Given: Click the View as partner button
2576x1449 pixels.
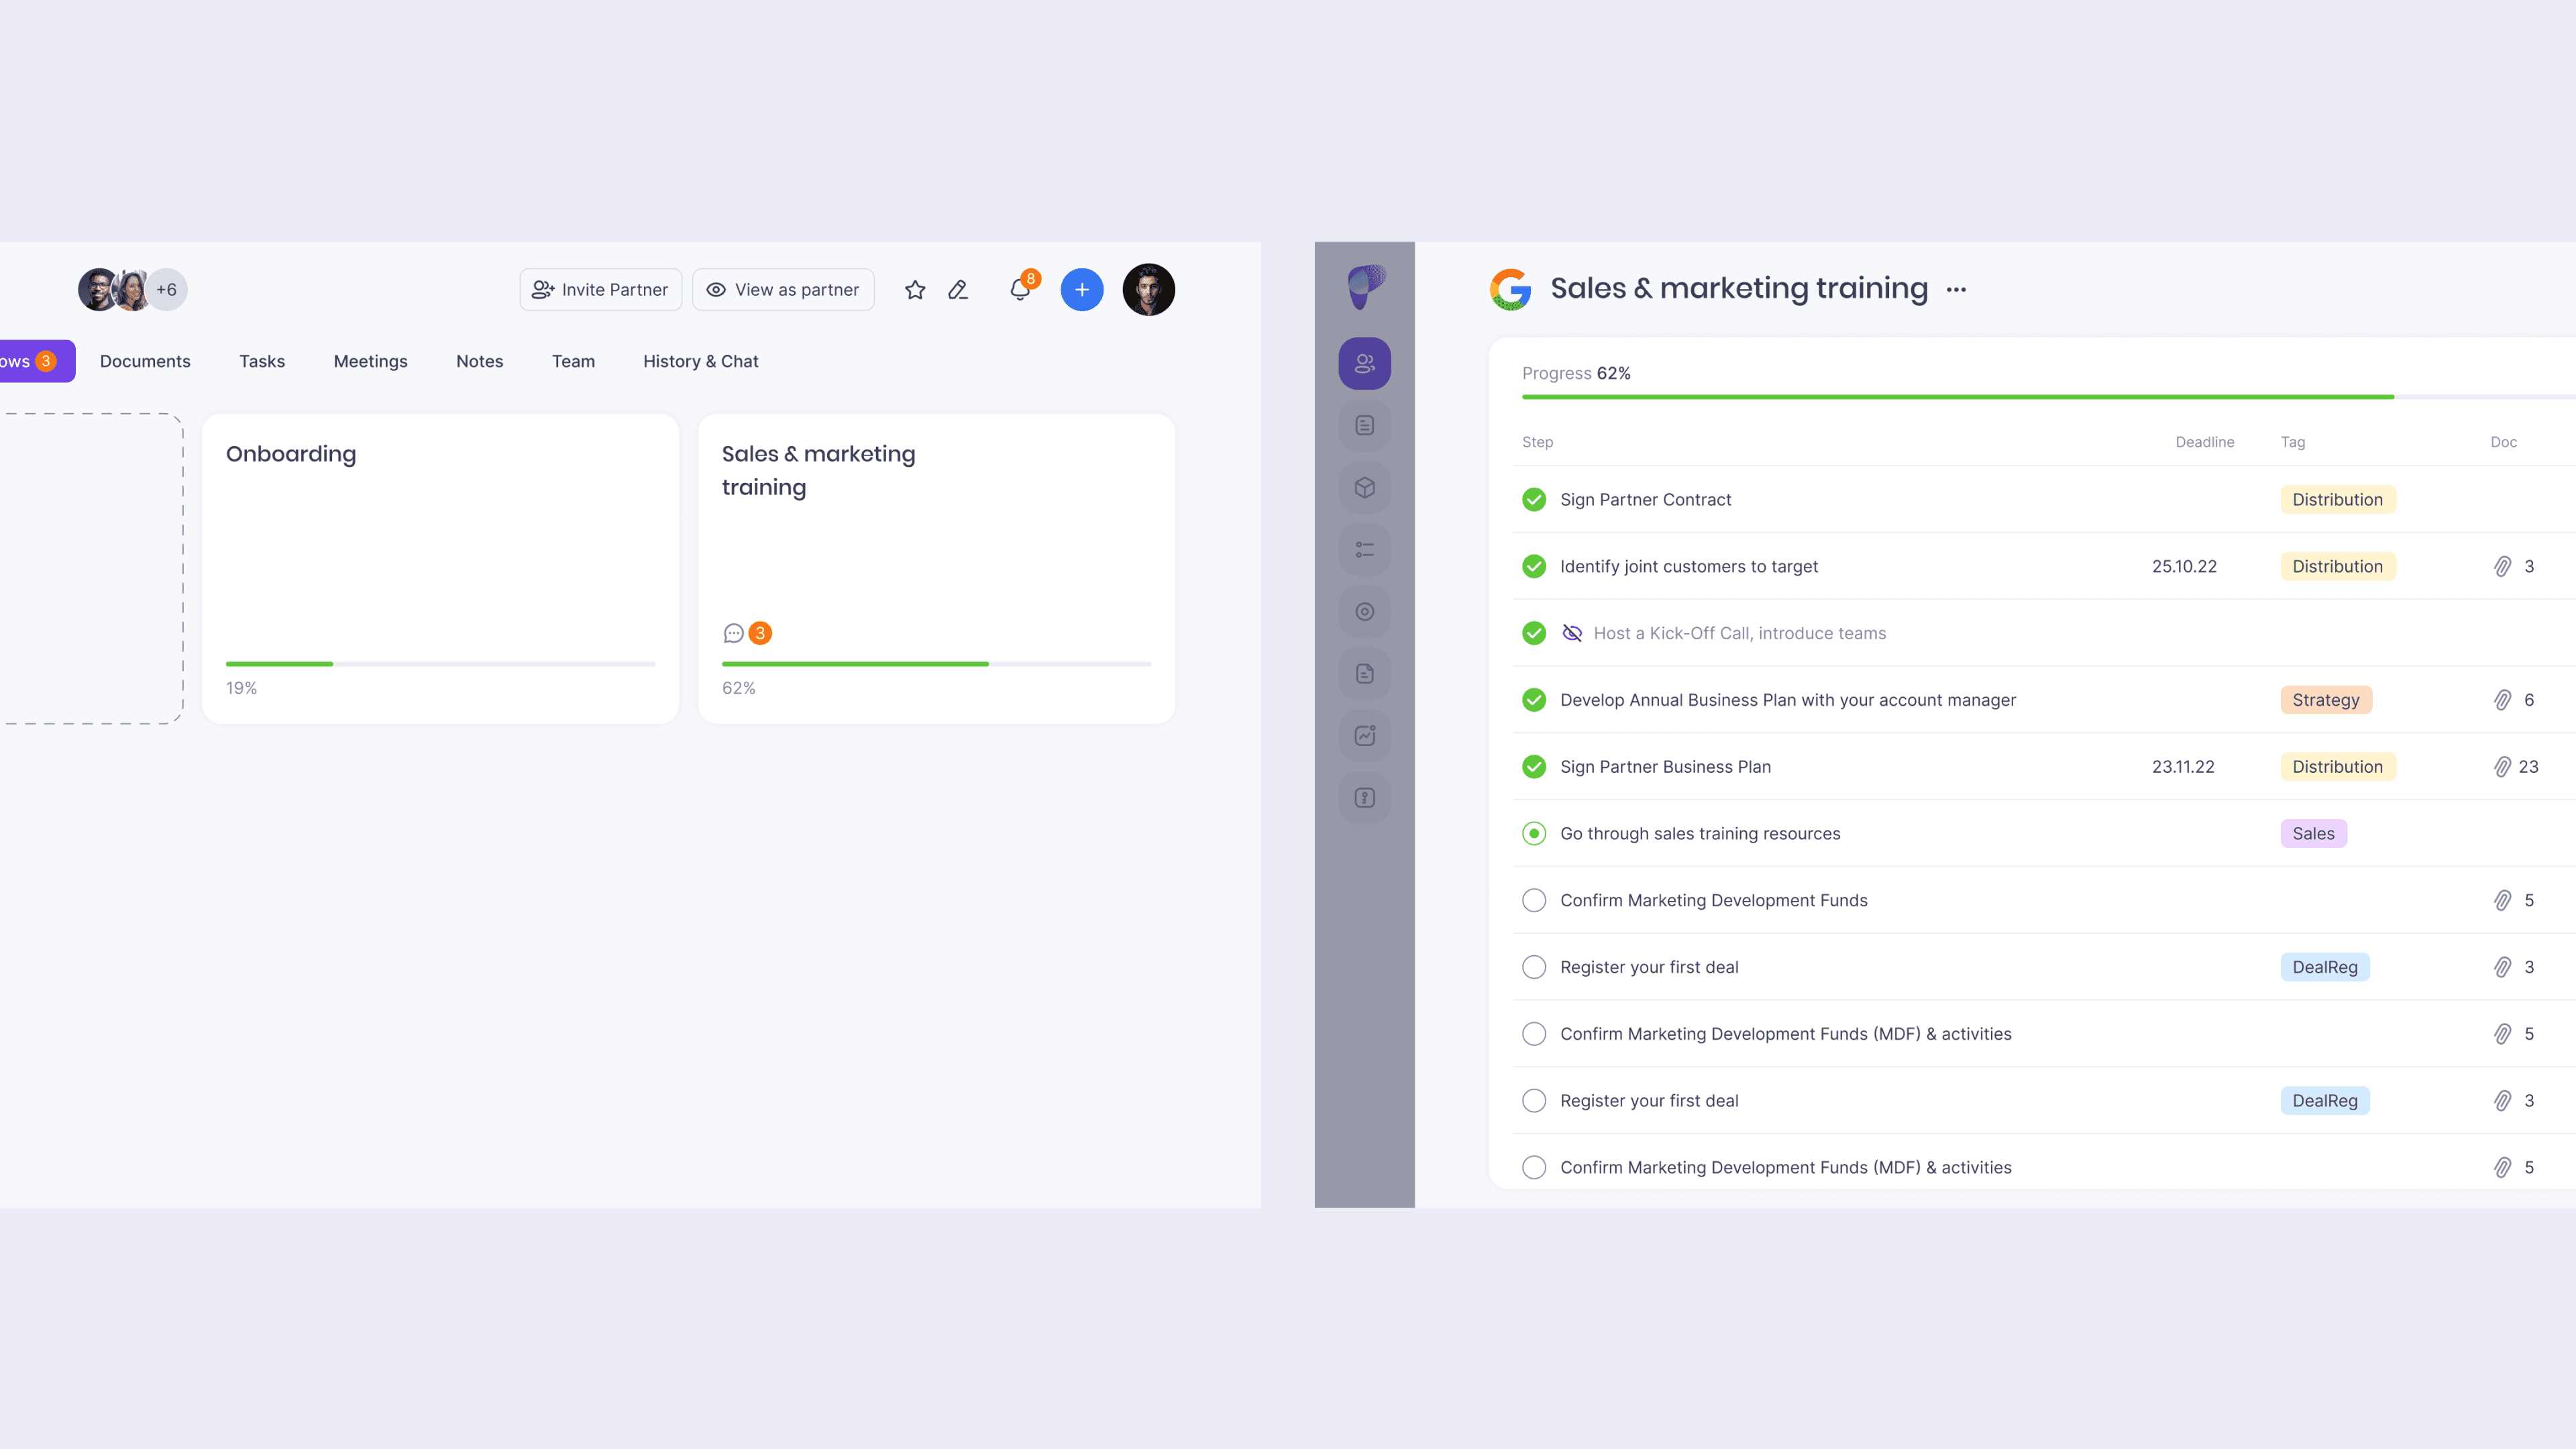Looking at the screenshot, I should tap(782, 290).
